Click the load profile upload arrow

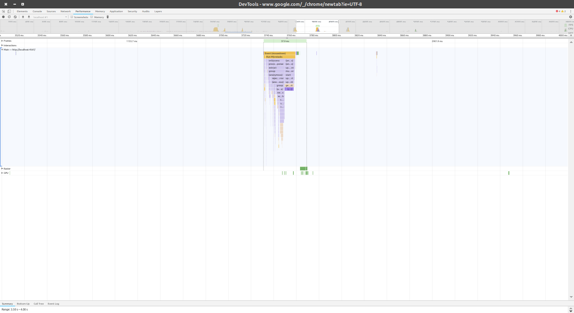pos(23,17)
